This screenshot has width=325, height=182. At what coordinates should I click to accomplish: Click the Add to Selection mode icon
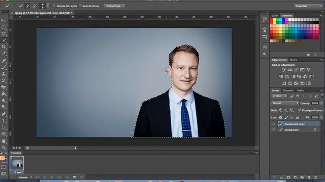(27, 6)
